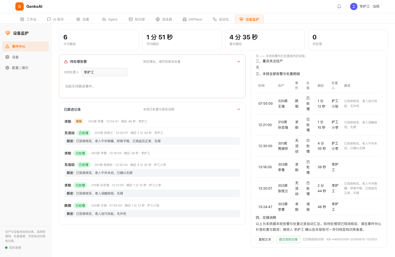Click table cell 12:21:00

coord(265,125)
